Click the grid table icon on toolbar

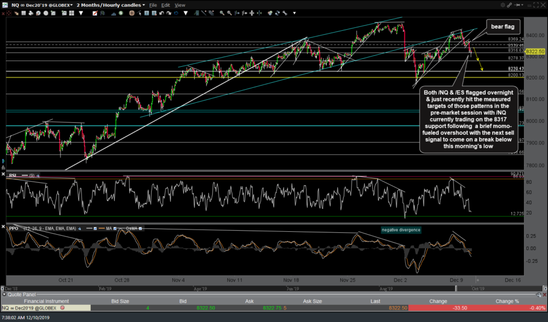[x=23, y=13]
